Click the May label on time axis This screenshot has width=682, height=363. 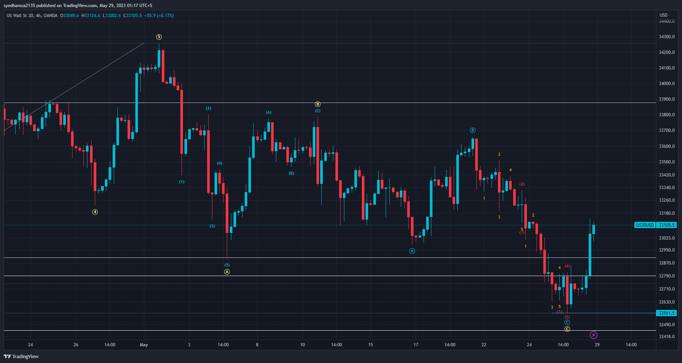pos(144,345)
